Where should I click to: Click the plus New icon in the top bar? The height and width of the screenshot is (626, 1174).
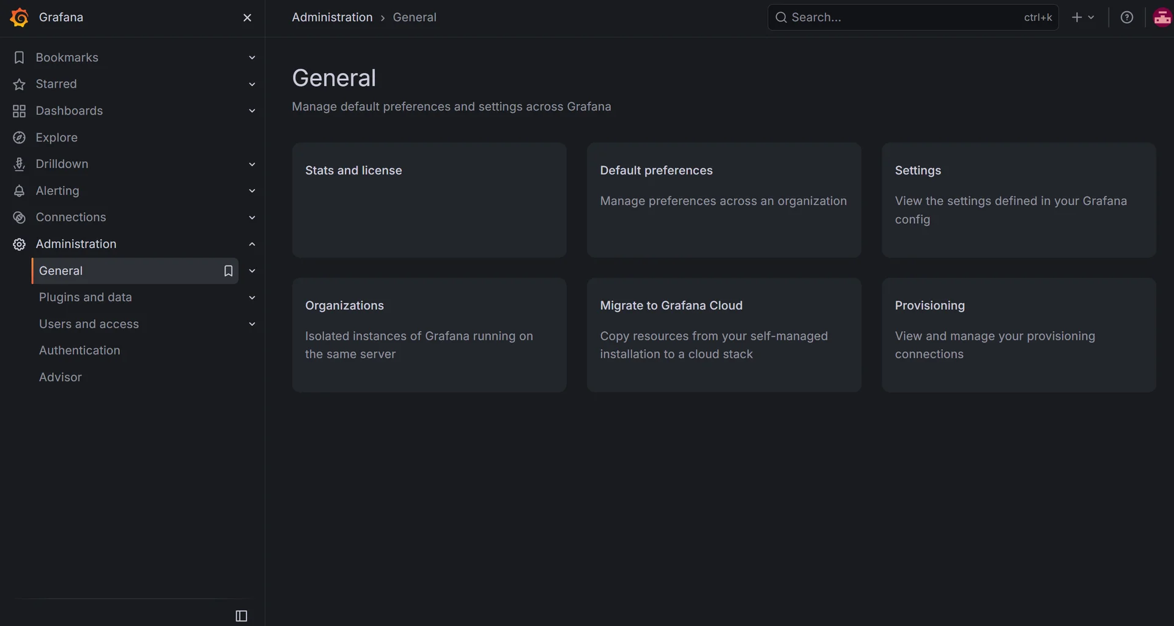[x=1077, y=17]
